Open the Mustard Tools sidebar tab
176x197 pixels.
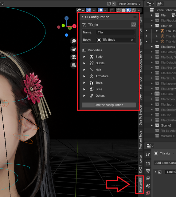click(x=141, y=140)
